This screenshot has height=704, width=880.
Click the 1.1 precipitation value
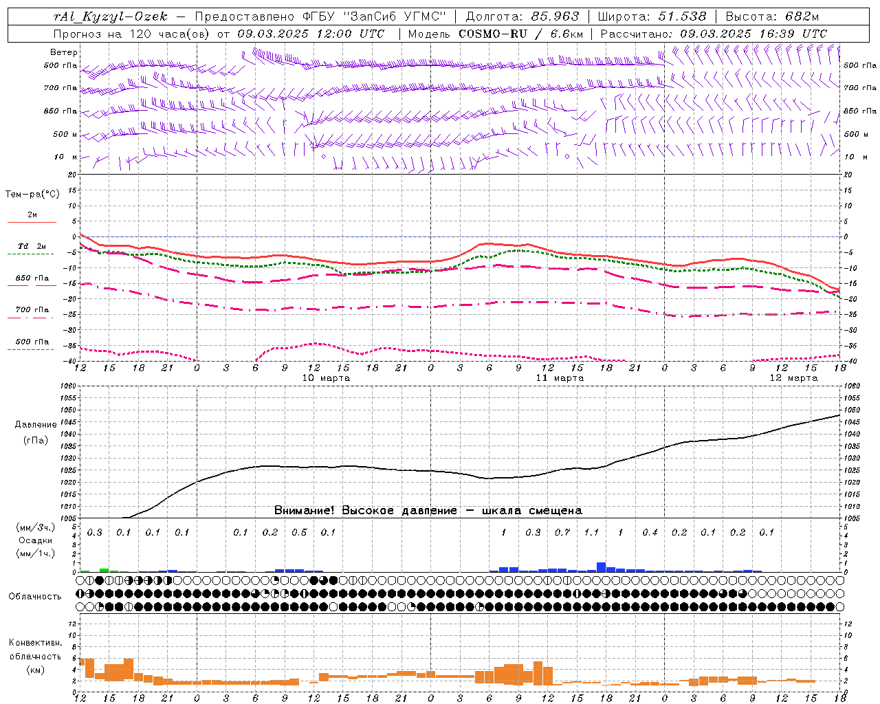pyautogui.click(x=591, y=533)
